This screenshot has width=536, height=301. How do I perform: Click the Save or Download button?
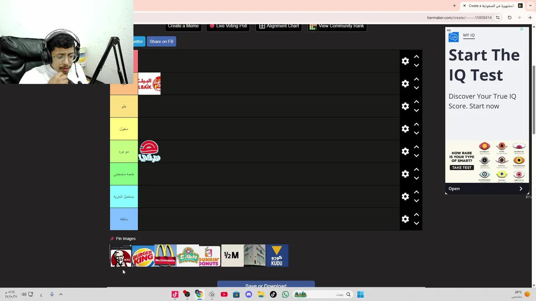tap(266, 285)
